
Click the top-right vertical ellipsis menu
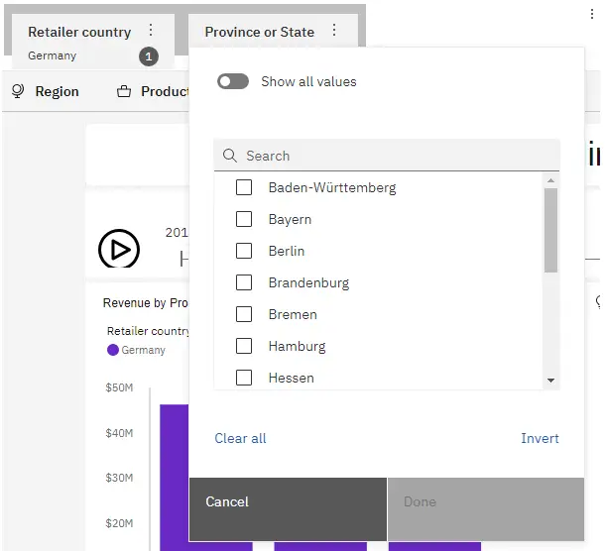tap(592, 14)
